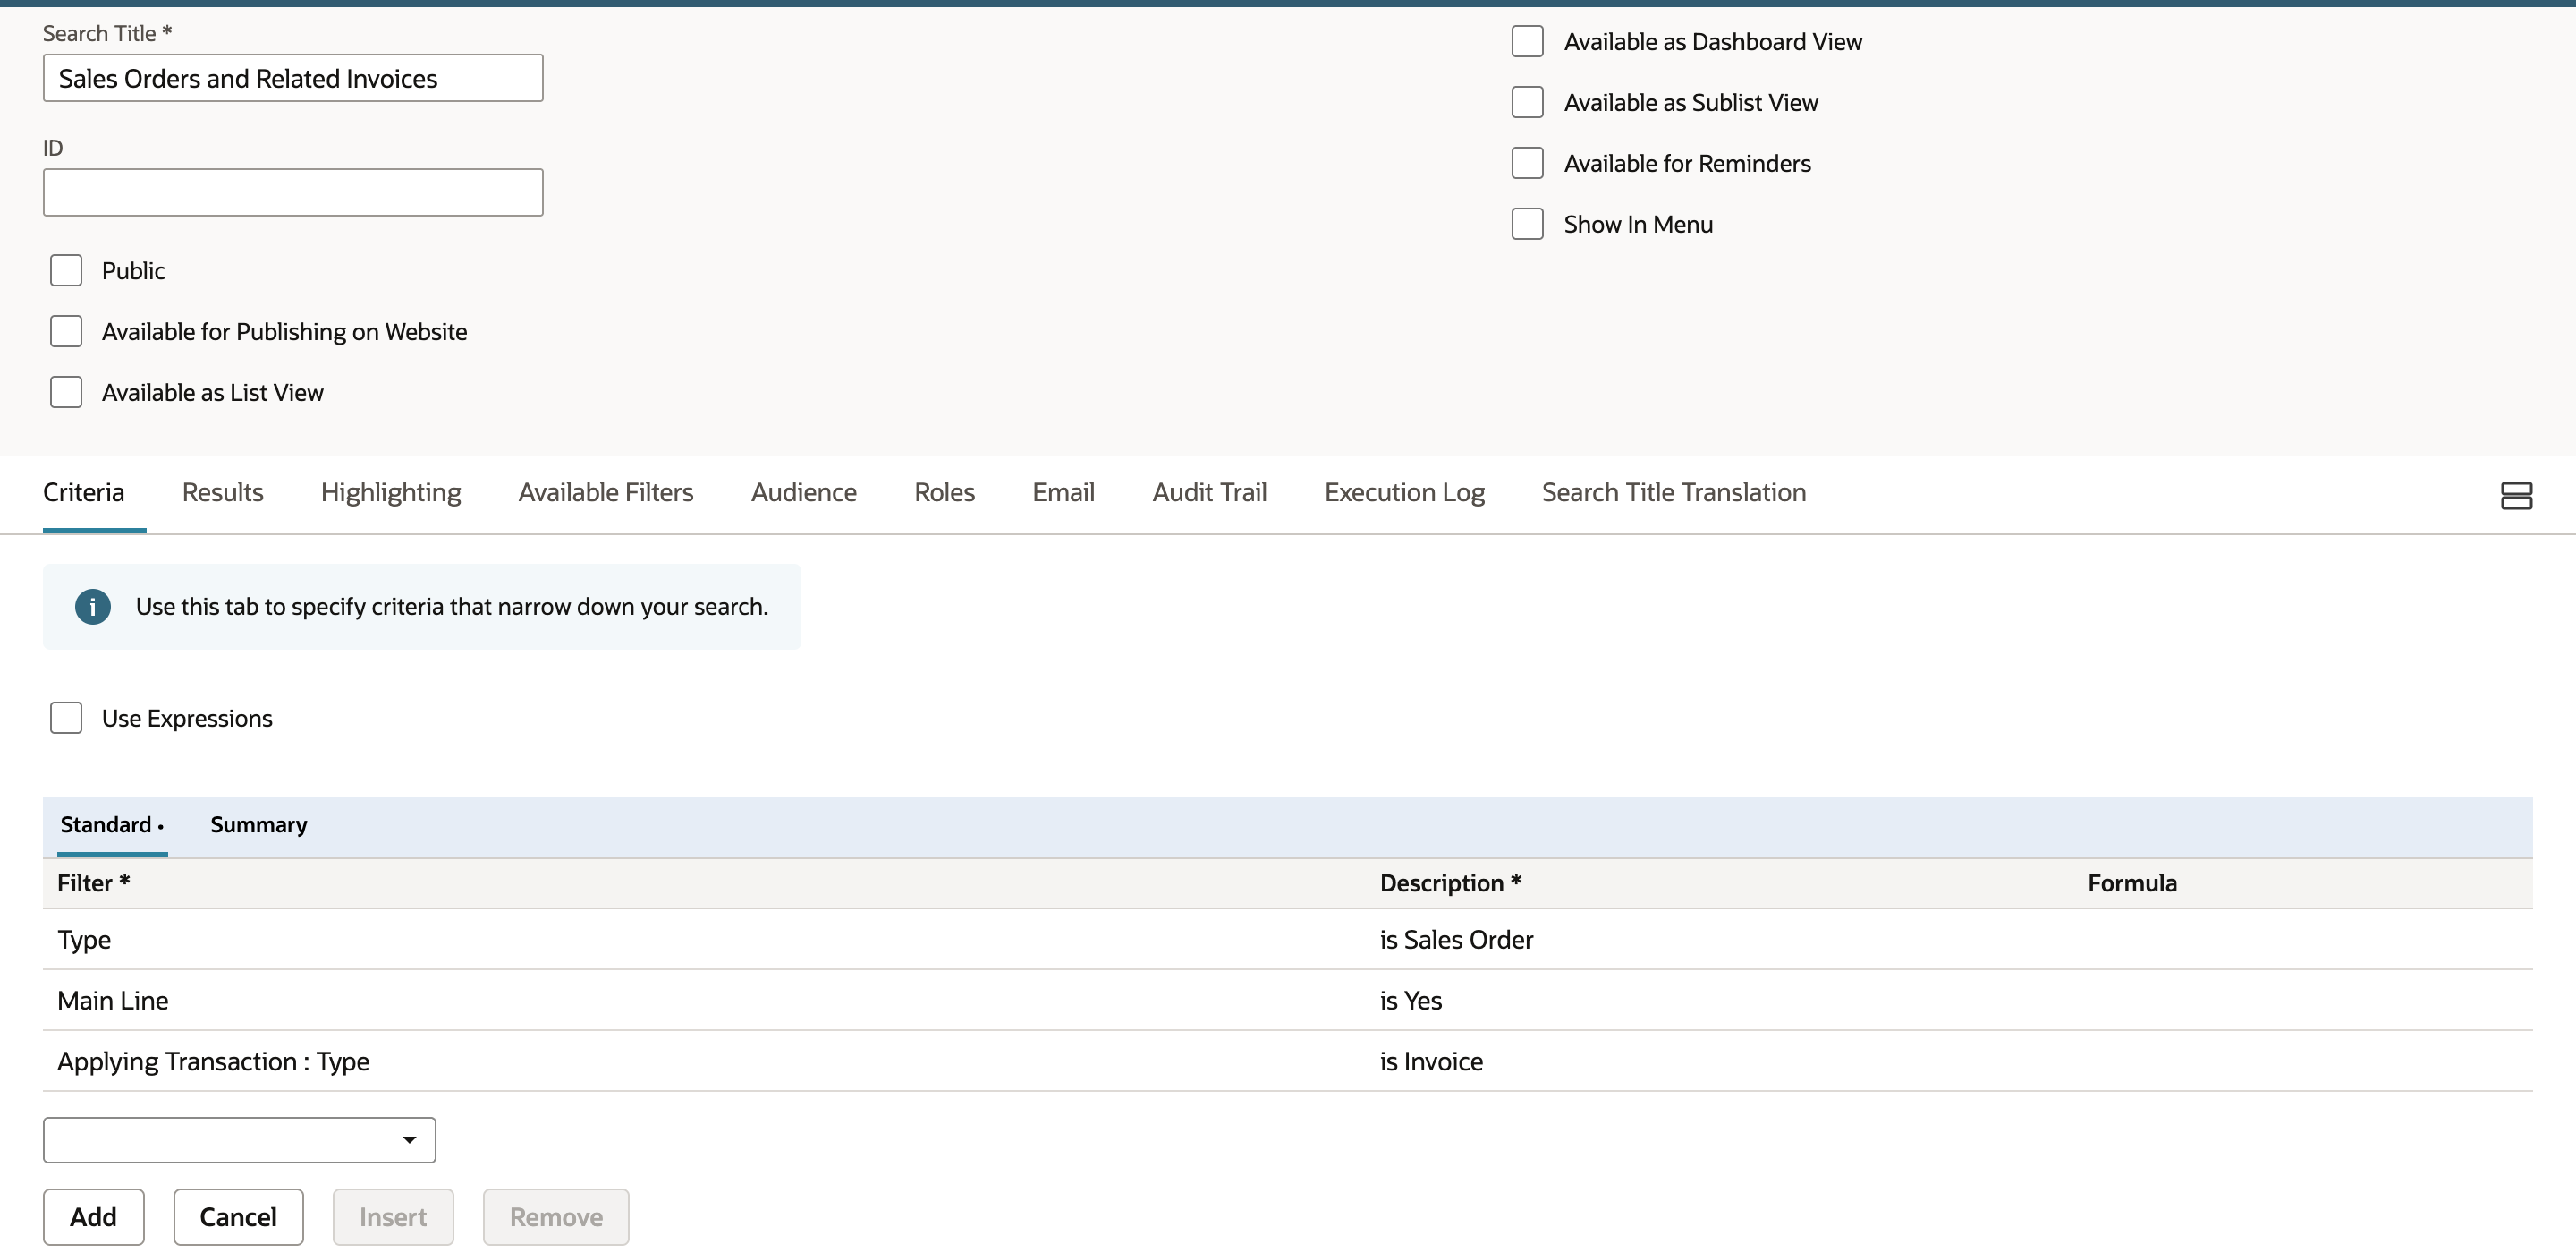The height and width of the screenshot is (1253, 2576).
Task: Select the Type filter row
Action: click(x=1287, y=940)
